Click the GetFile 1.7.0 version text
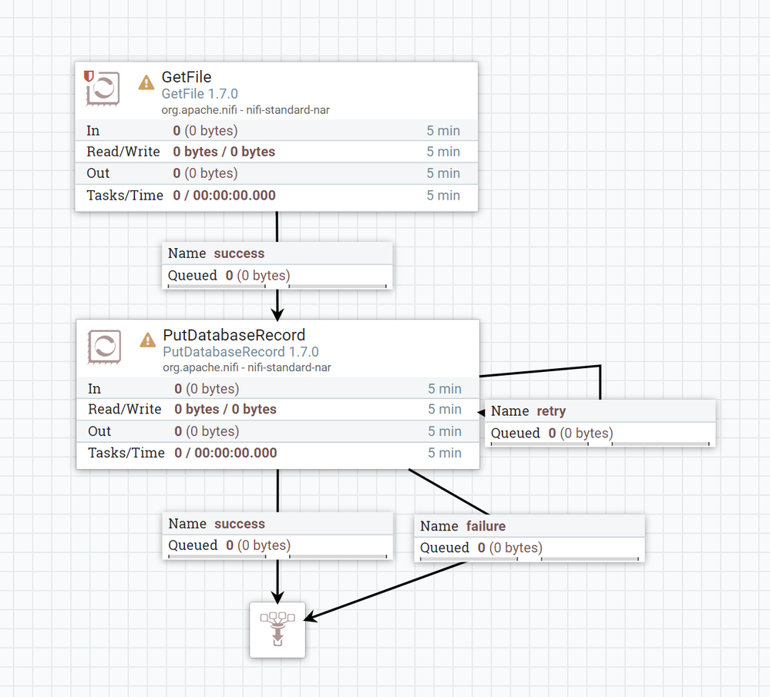 point(200,94)
